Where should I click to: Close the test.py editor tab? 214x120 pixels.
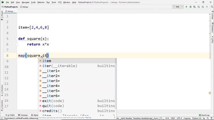[15, 11]
